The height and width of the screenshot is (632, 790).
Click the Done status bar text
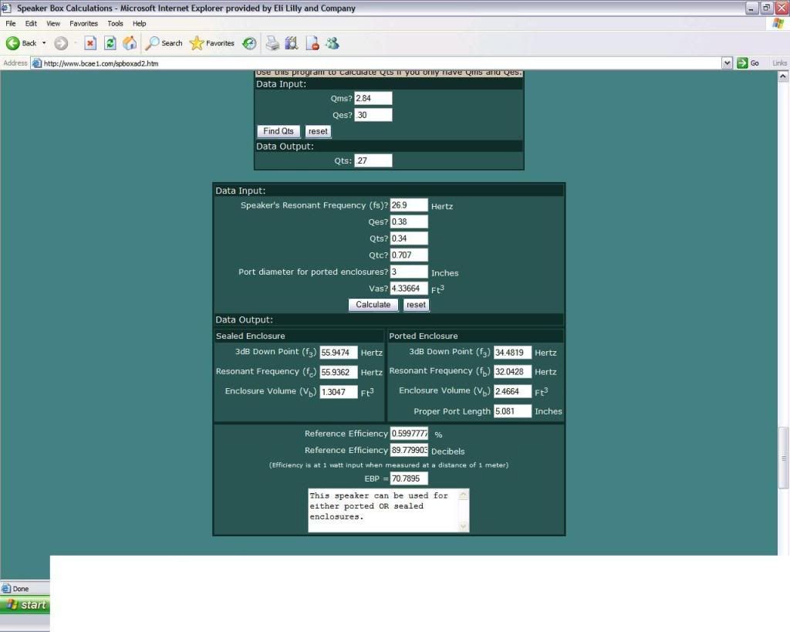pyautogui.click(x=21, y=589)
